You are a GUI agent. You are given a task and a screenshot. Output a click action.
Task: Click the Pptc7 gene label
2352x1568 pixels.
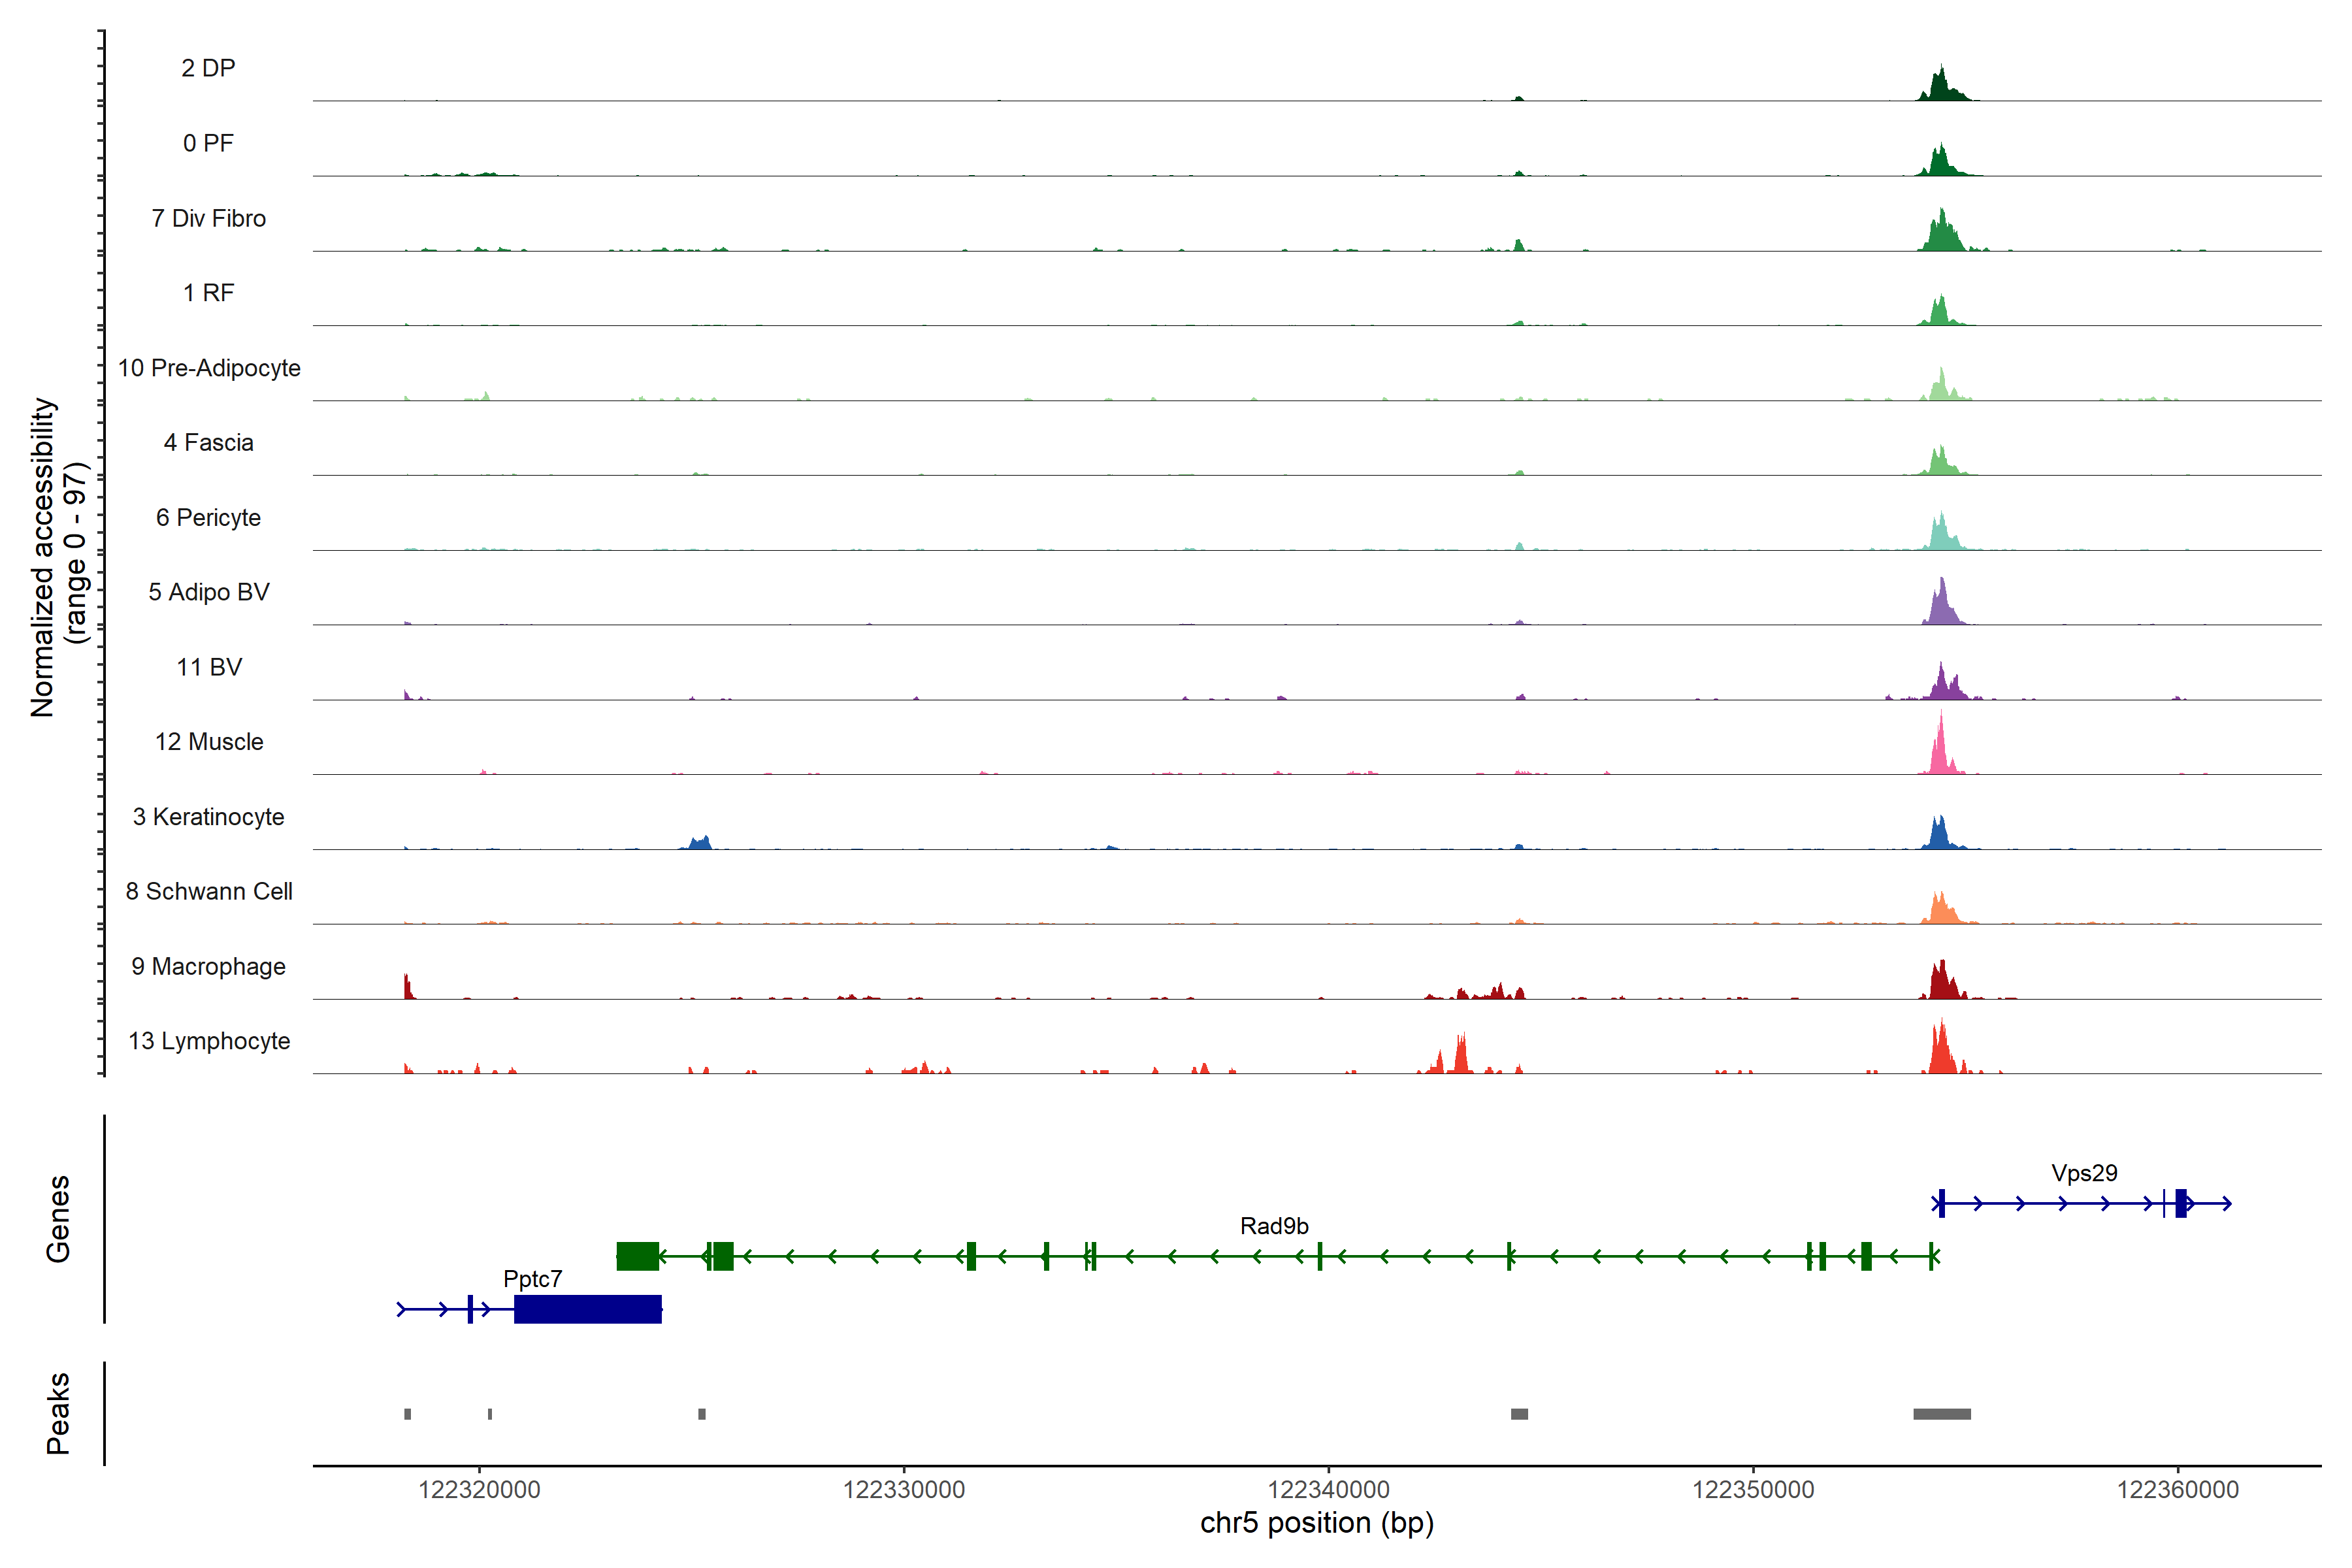(x=532, y=1279)
